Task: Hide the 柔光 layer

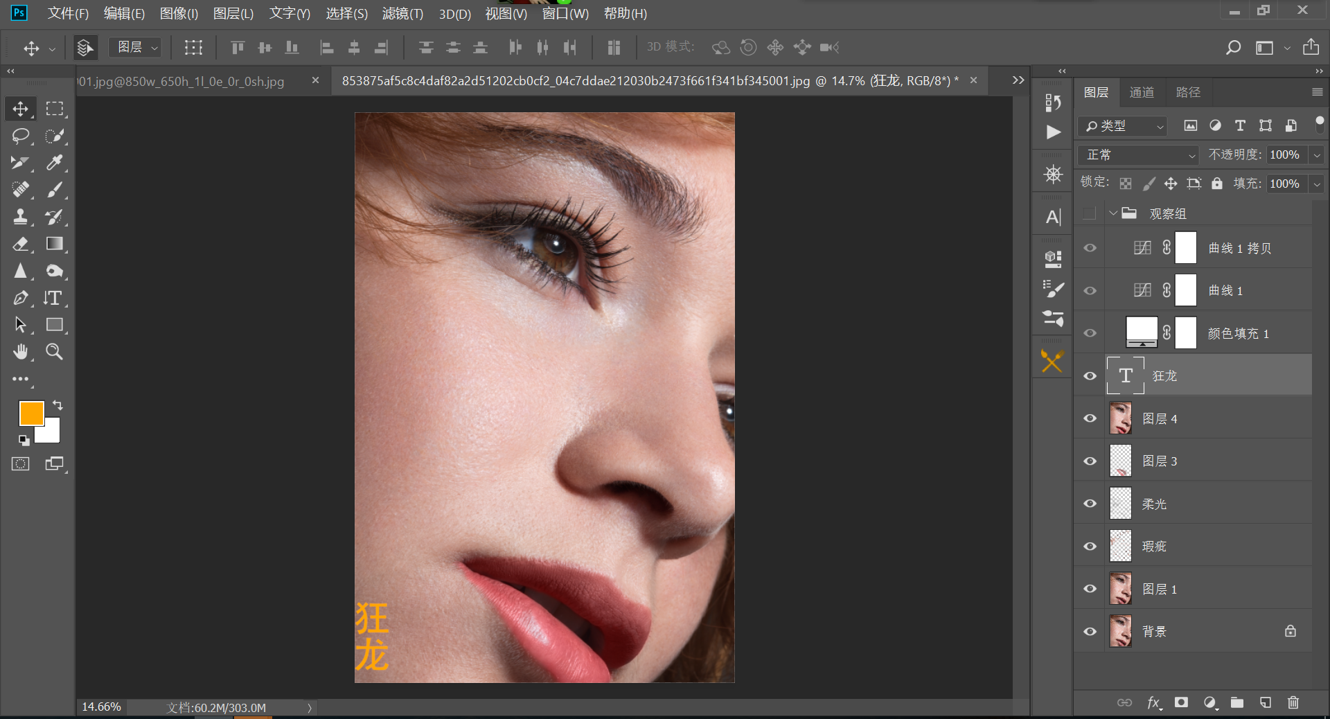Action: pos(1090,504)
